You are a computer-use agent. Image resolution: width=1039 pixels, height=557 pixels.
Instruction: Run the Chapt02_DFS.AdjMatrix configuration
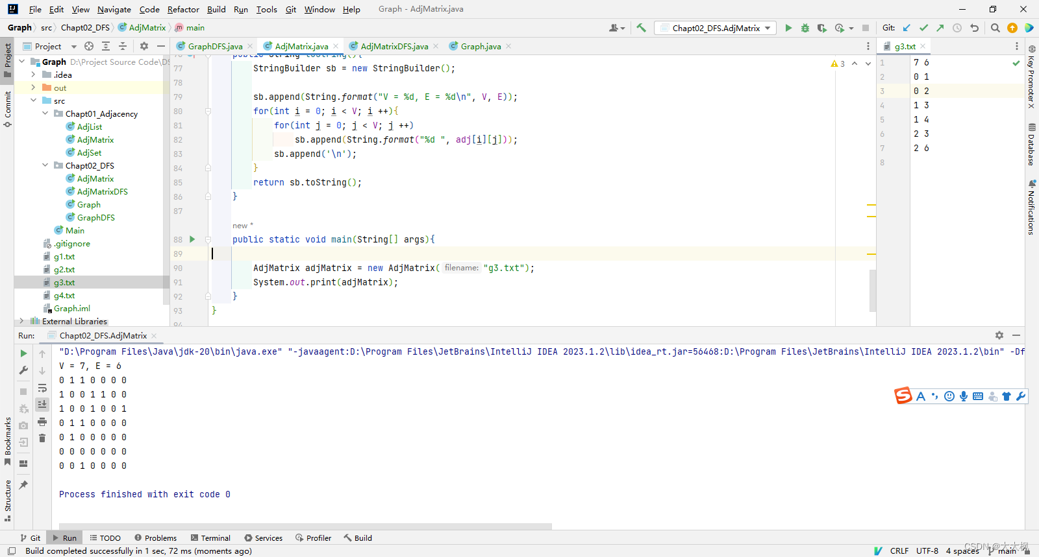[788, 28]
